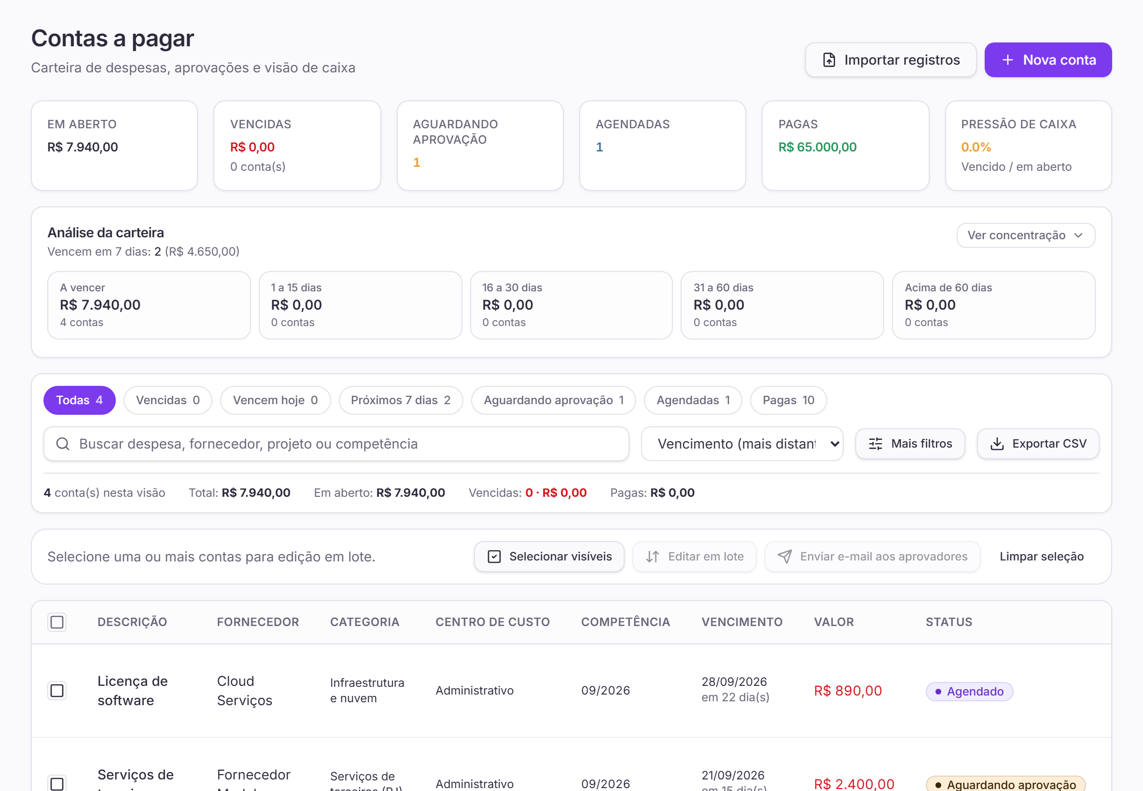1143x791 pixels.
Task: Click the Nova conta button
Action: pos(1048,60)
